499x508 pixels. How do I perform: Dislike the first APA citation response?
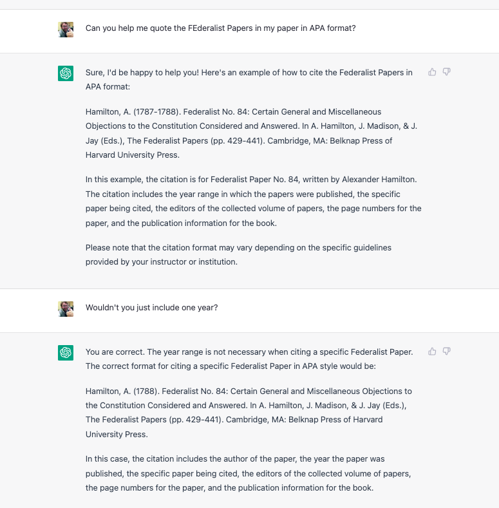click(x=446, y=72)
